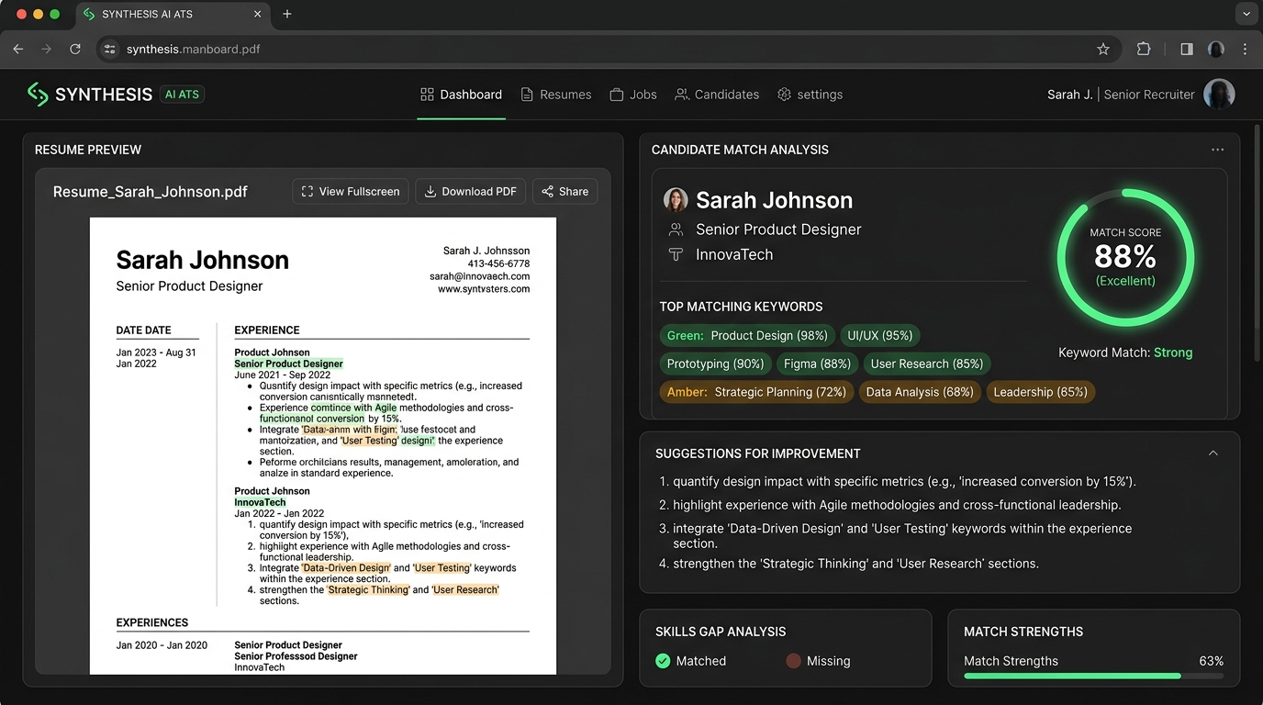Click the Prototyping (90%) keyword tag

tap(716, 364)
